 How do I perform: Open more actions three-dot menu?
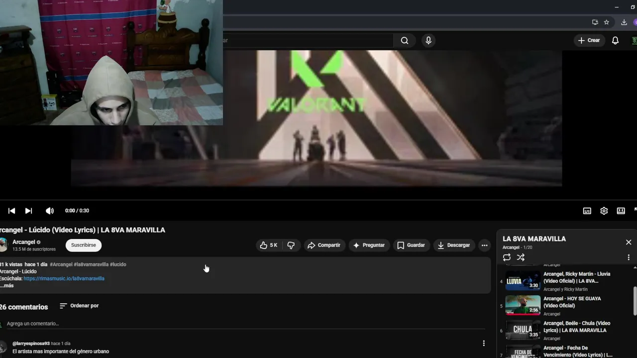coord(484,245)
